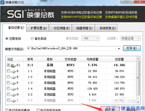
Task: Click the 79.36G free space cell
Action: [93, 83]
